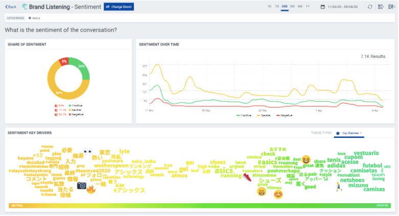Switch to the 1D time range

tap(270, 7)
